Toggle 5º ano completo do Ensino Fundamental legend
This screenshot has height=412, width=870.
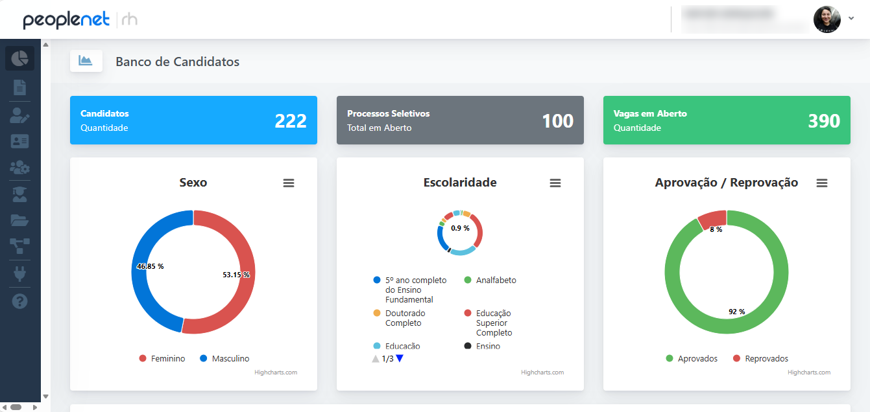[x=410, y=290]
